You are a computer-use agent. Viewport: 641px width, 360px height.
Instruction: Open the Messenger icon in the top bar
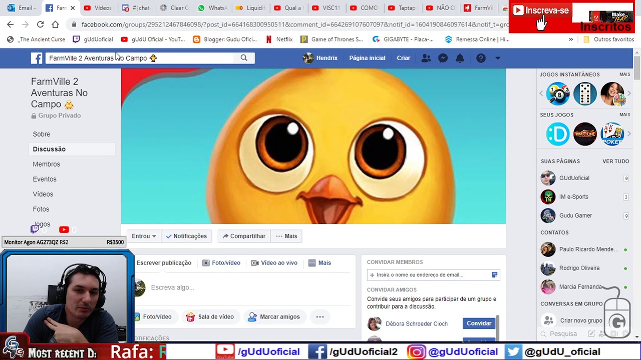[443, 58]
